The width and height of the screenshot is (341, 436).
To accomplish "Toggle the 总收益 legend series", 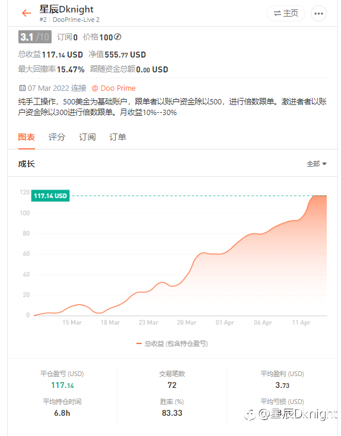I will point(172,343).
